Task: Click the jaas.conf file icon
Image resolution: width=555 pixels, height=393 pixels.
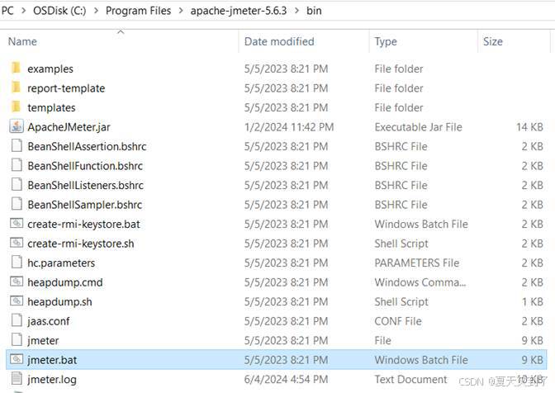Action: (x=17, y=320)
